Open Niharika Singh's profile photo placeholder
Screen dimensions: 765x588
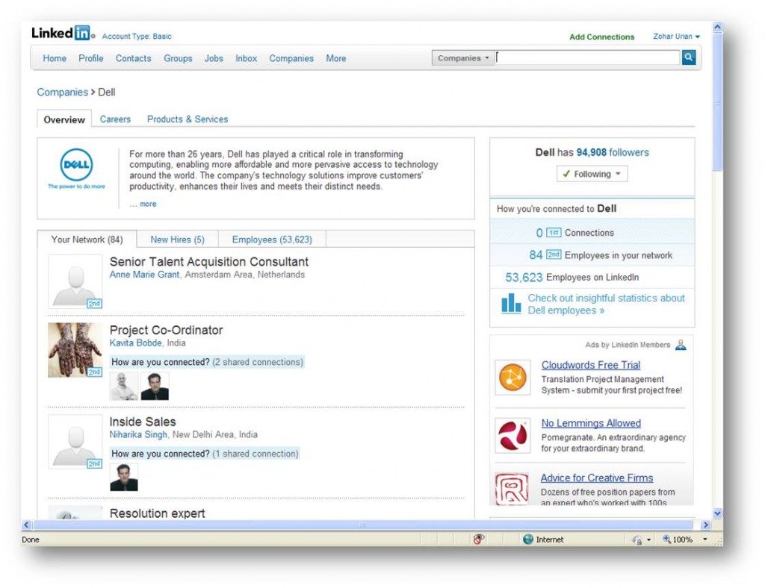pyautogui.click(x=75, y=441)
